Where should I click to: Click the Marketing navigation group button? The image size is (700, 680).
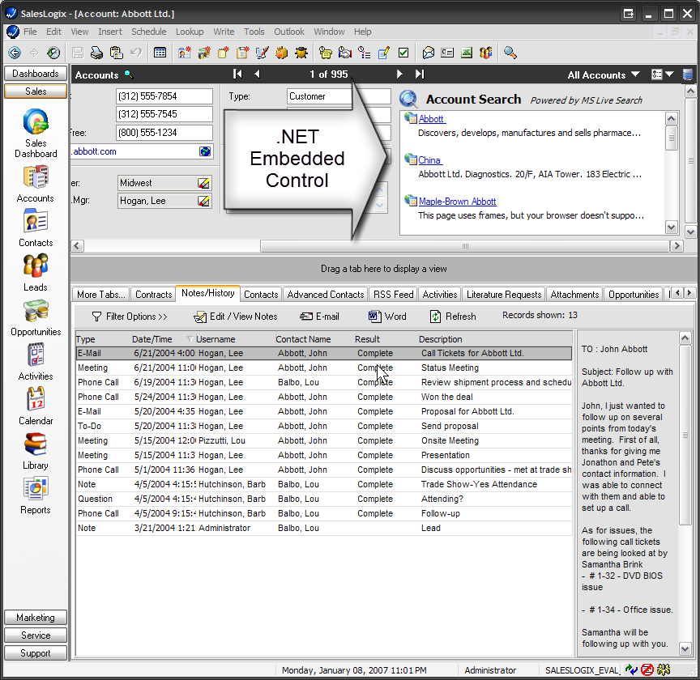click(36, 618)
